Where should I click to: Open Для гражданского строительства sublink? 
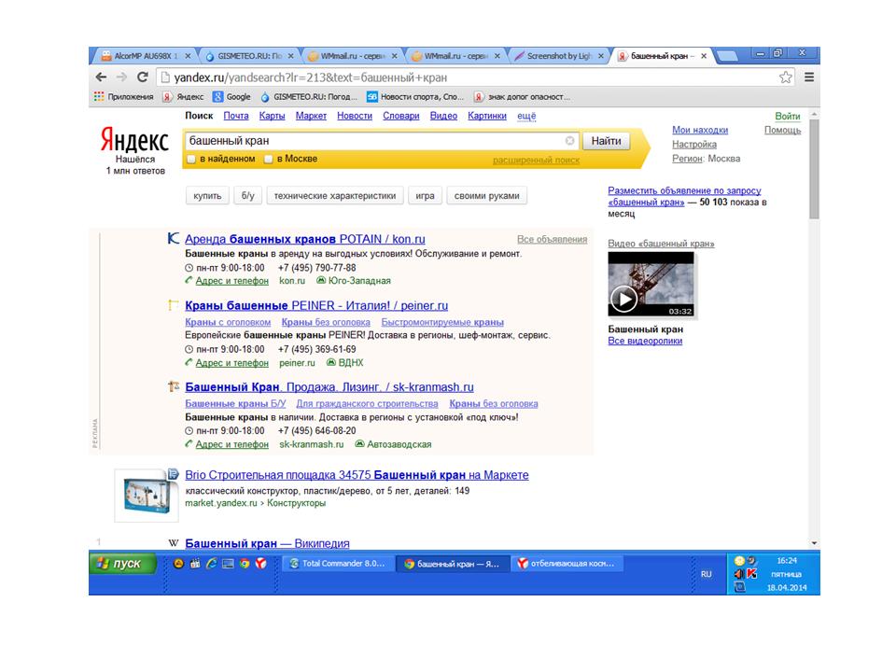click(367, 403)
